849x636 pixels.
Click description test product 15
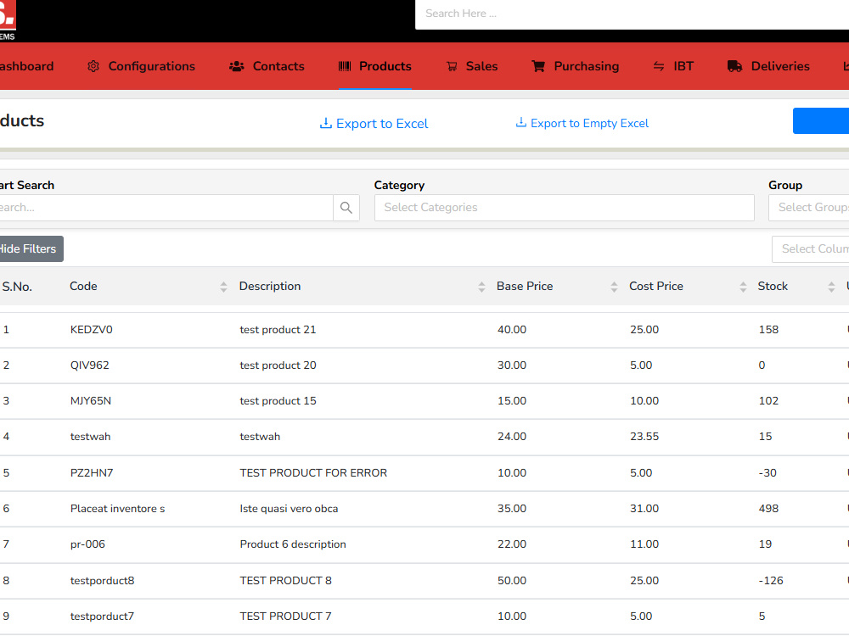click(278, 401)
